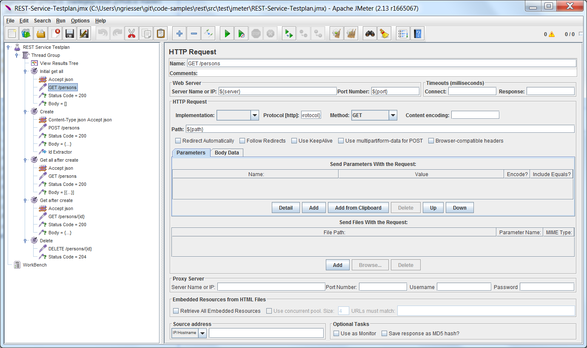
Task: Save the test plan with floppy icon
Action: [70, 34]
